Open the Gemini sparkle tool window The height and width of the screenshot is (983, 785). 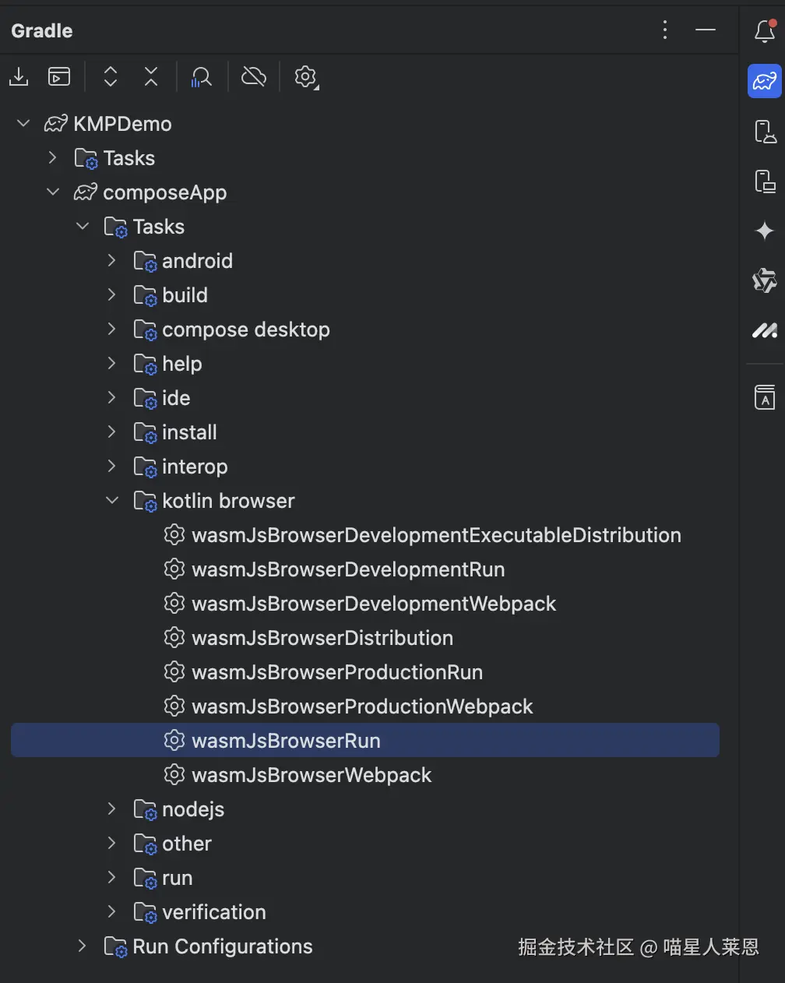click(765, 231)
